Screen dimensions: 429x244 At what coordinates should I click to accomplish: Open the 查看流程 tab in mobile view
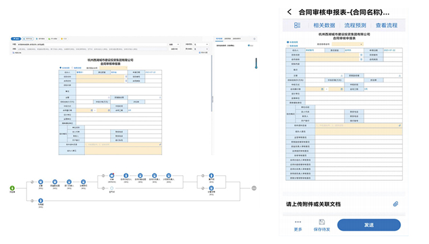386,25
